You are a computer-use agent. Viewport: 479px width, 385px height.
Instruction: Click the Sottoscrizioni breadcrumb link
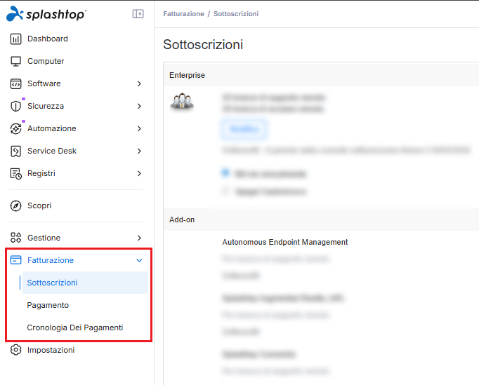click(236, 14)
